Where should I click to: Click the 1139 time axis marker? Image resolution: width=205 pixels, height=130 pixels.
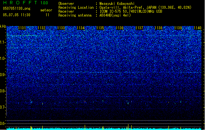[178, 28]
